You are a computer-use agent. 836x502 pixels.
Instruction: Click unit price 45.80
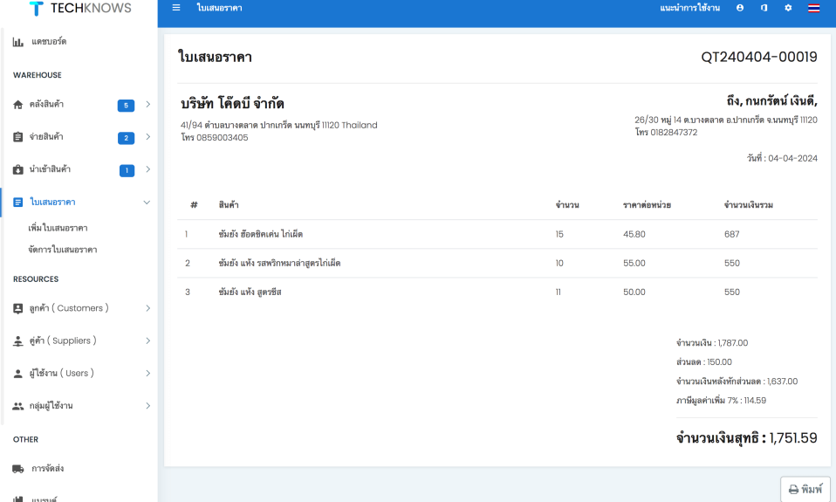634,234
